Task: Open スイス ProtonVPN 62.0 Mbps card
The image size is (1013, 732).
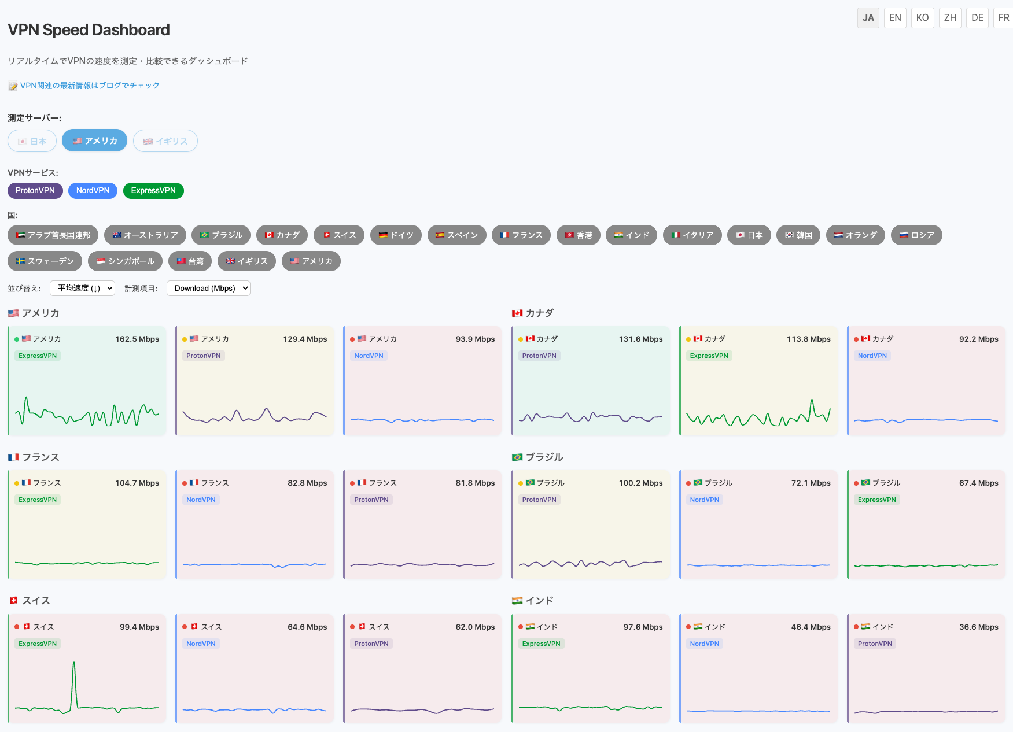Action: pyautogui.click(x=422, y=668)
